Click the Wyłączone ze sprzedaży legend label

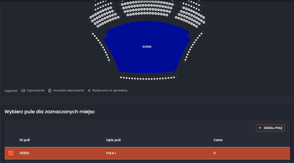pos(110,91)
